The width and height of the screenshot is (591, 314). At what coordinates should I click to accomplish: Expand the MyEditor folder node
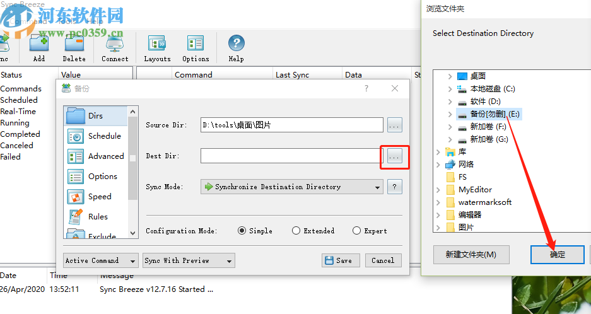tap(438, 190)
